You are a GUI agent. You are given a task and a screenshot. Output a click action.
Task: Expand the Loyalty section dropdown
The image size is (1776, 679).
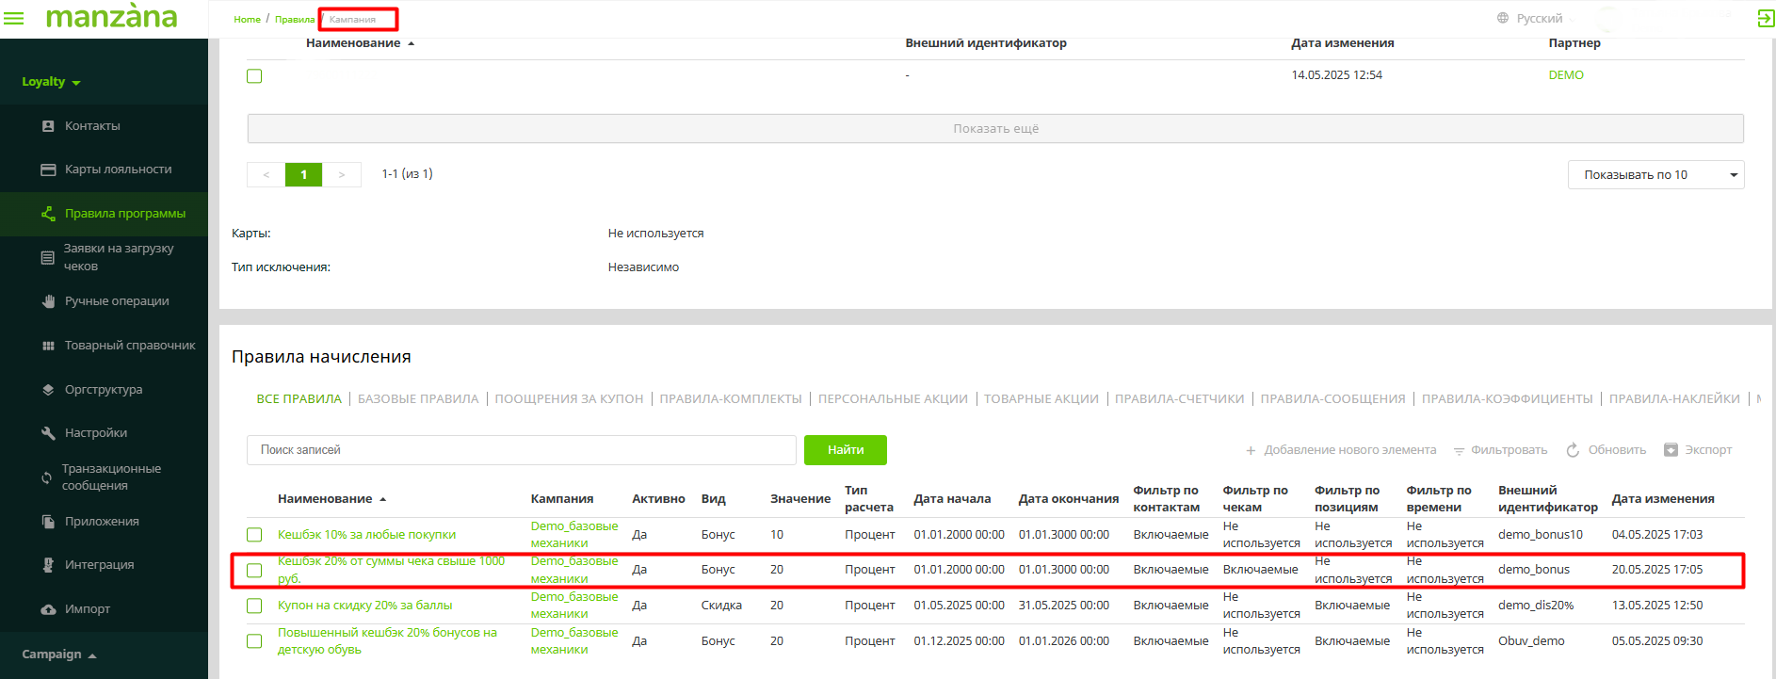(x=51, y=82)
